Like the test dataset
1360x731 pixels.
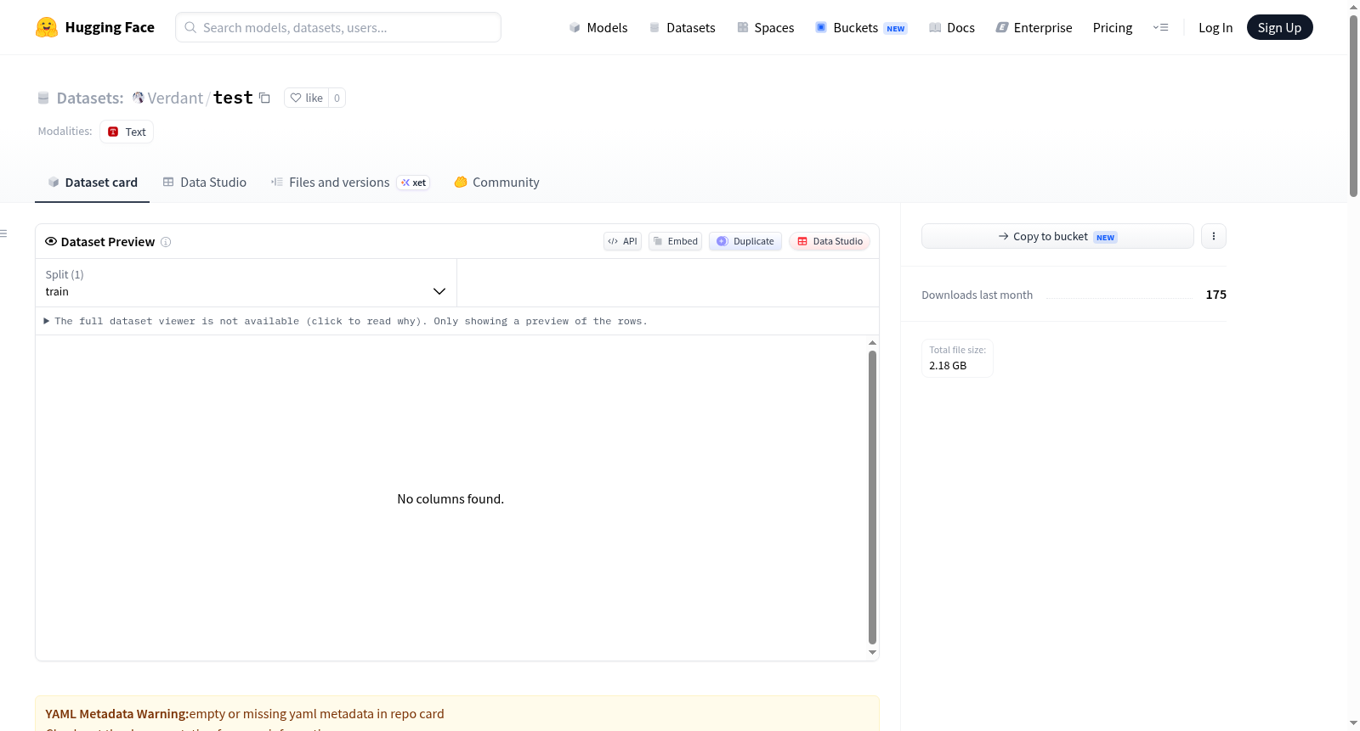tap(306, 98)
